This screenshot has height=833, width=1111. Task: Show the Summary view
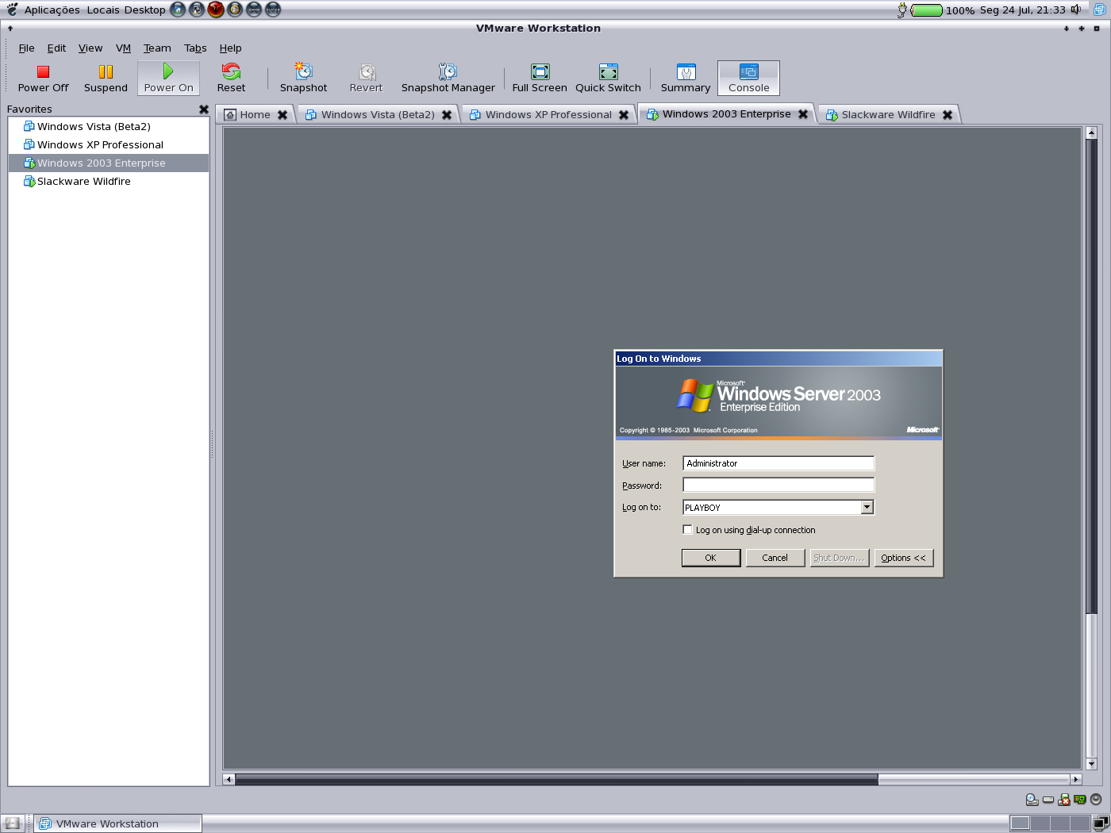click(x=686, y=79)
